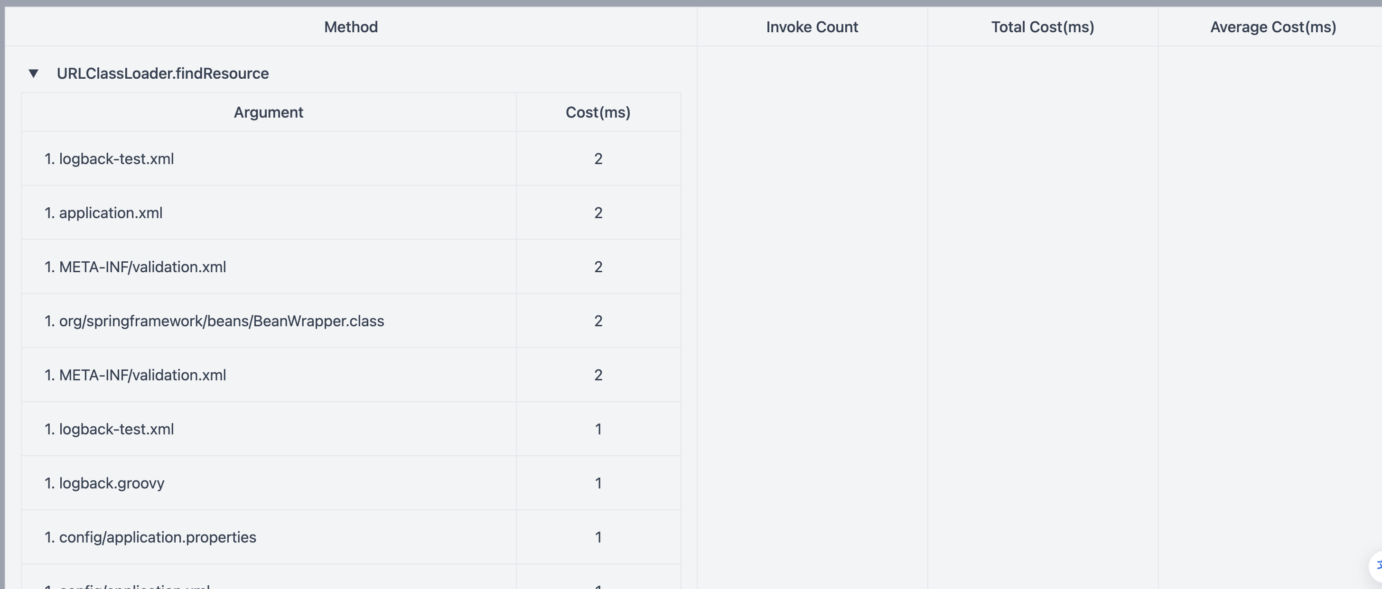Image resolution: width=1382 pixels, height=589 pixels.
Task: Click the topmost META-INF/validation.xml argument
Action: [142, 267]
